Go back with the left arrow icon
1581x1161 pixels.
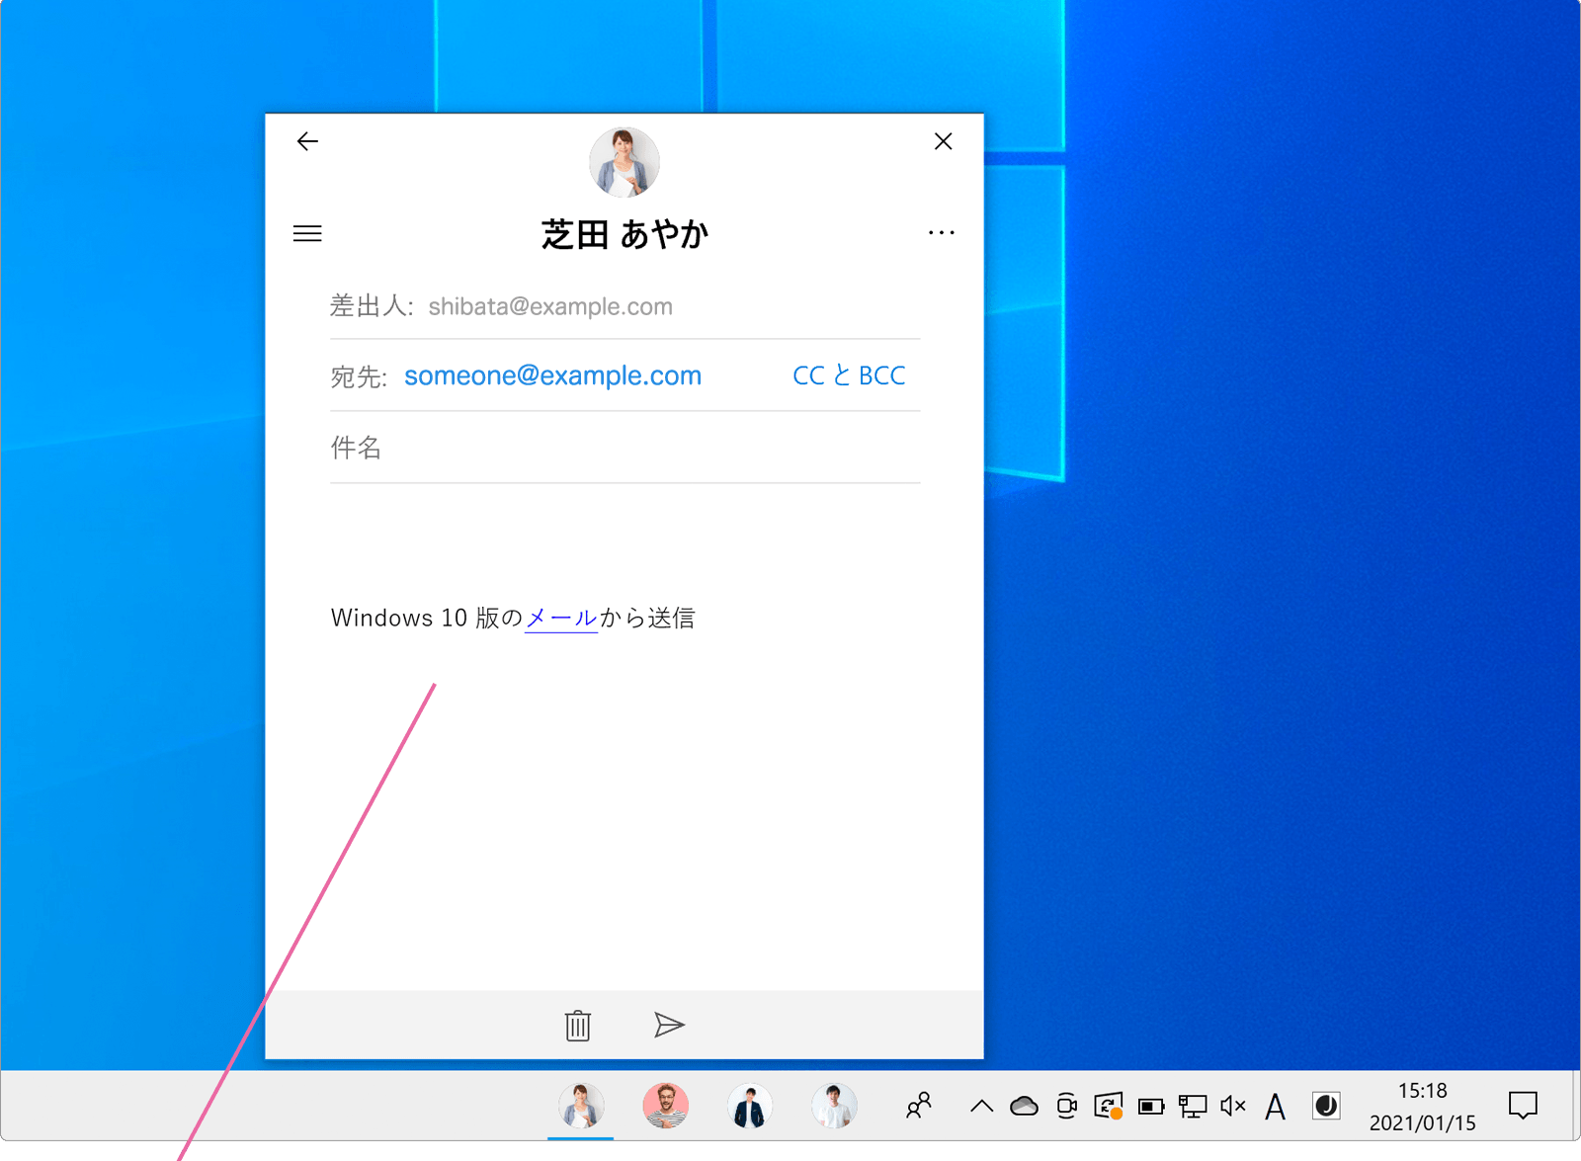click(x=307, y=141)
